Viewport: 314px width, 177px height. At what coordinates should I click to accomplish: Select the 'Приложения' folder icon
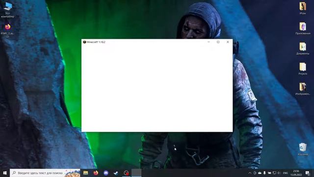click(x=303, y=29)
